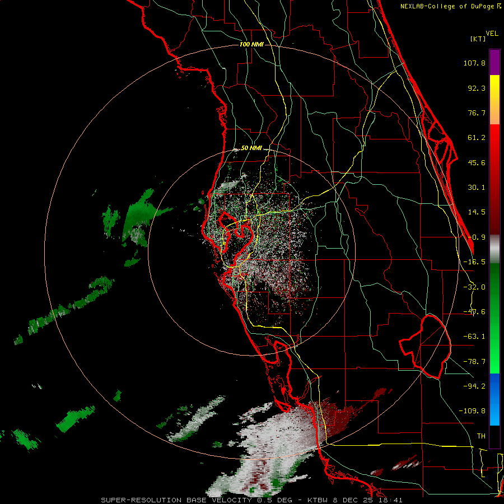Click the VEL legend label
This screenshot has width=504, height=504.
coord(492,34)
